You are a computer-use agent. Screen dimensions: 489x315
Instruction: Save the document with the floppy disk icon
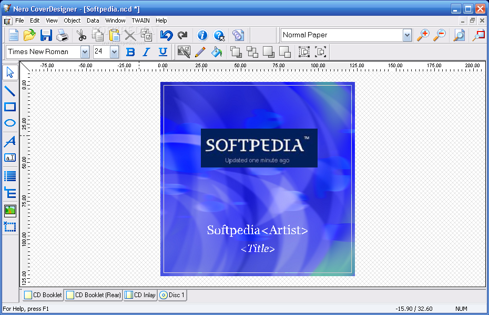pyautogui.click(x=46, y=35)
